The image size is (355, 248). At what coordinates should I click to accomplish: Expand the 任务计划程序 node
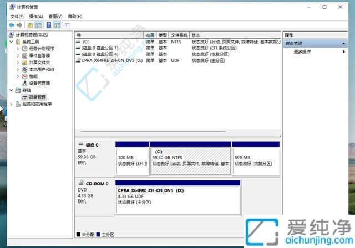click(18, 49)
